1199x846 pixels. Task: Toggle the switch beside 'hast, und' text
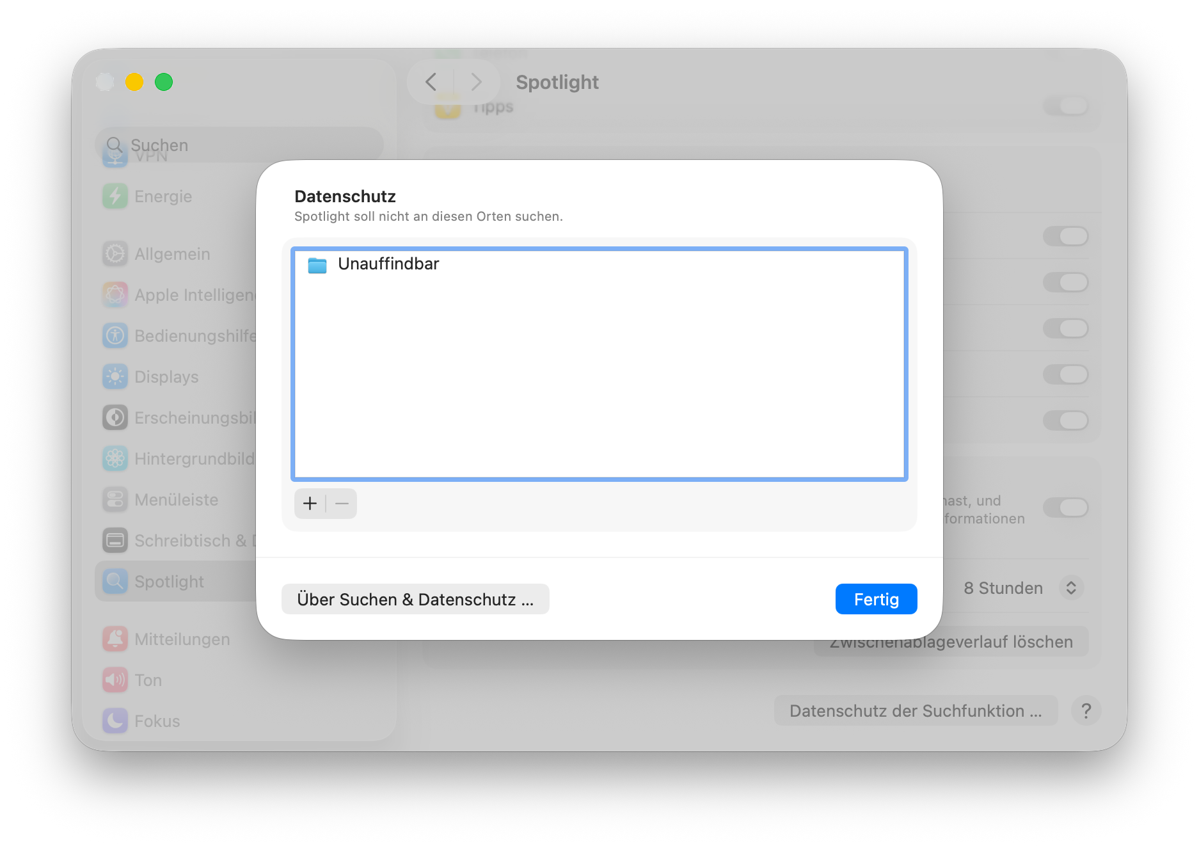coord(1065,507)
